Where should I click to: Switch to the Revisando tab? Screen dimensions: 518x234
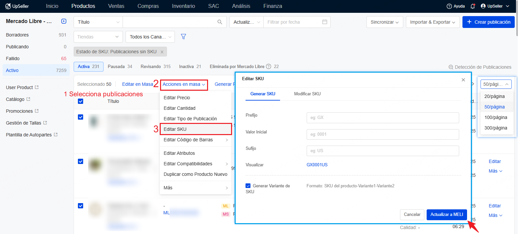pyautogui.click(x=155, y=66)
